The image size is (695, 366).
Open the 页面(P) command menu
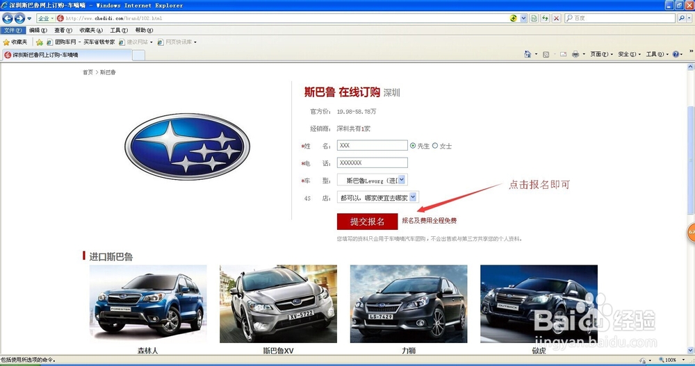(x=602, y=54)
